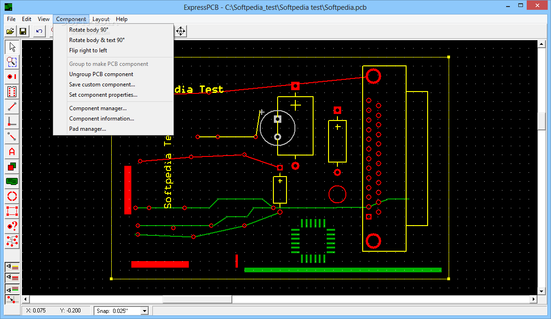551x319 pixels.
Task: Click the horizontal scrollbar thumb
Action: click(198, 299)
